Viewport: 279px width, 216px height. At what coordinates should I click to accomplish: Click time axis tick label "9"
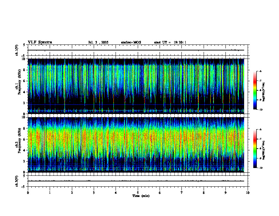click(225, 193)
